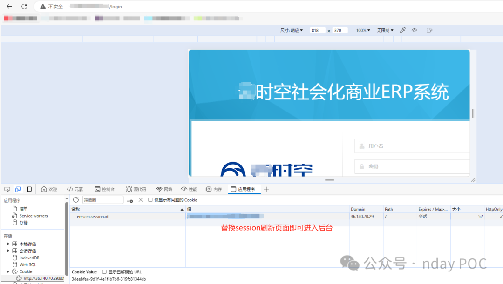Click the X delete selected cookie icon
This screenshot has width=503, height=284.
point(141,200)
